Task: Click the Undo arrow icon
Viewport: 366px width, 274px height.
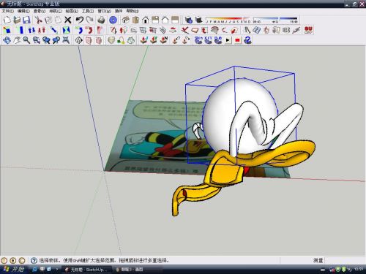Action: (x=79, y=20)
